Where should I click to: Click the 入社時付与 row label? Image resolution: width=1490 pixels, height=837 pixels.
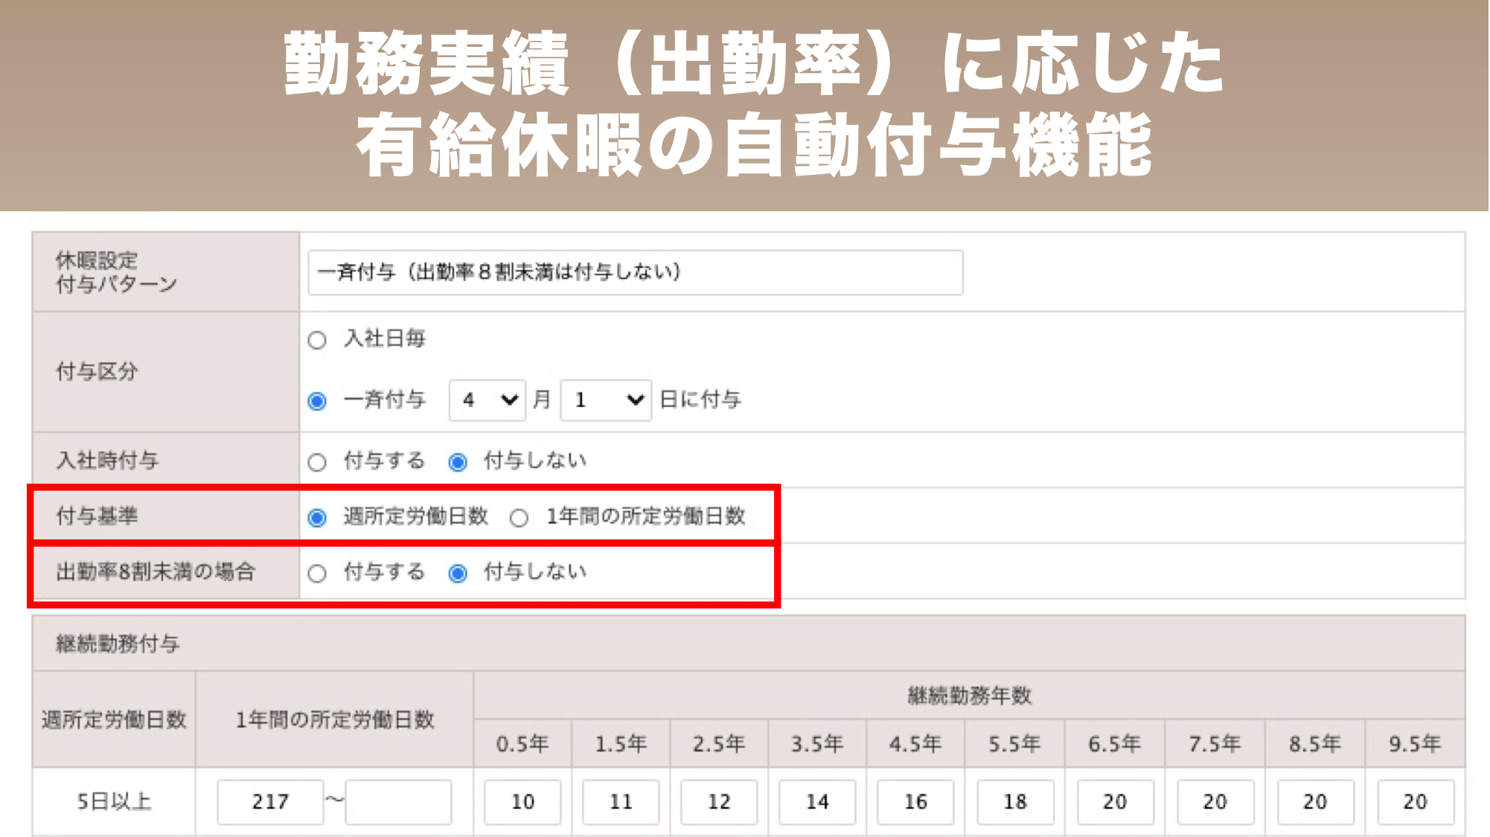107,460
